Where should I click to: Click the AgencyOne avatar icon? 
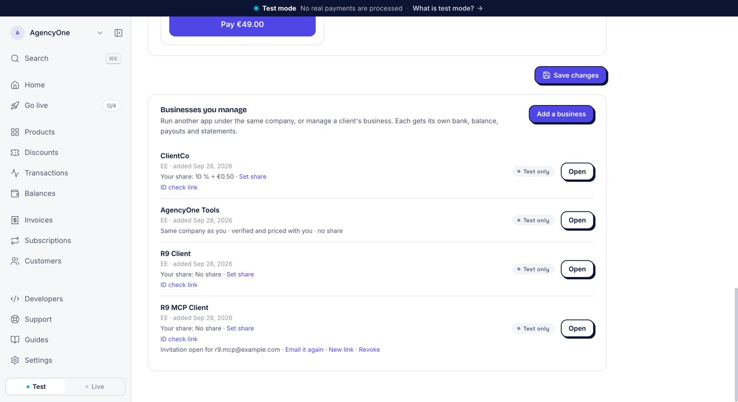pyautogui.click(x=17, y=33)
